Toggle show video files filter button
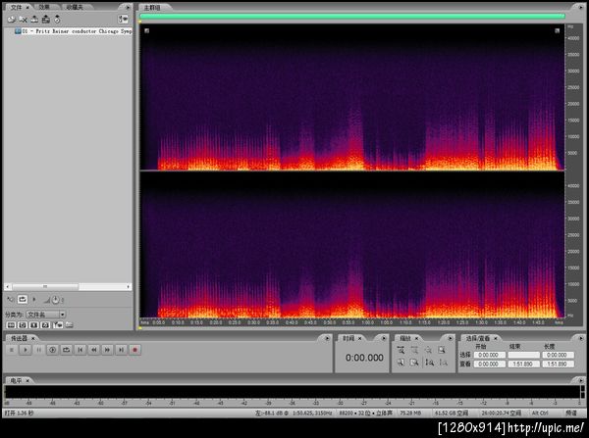Screen dimensions: 589x438 coord(33,324)
